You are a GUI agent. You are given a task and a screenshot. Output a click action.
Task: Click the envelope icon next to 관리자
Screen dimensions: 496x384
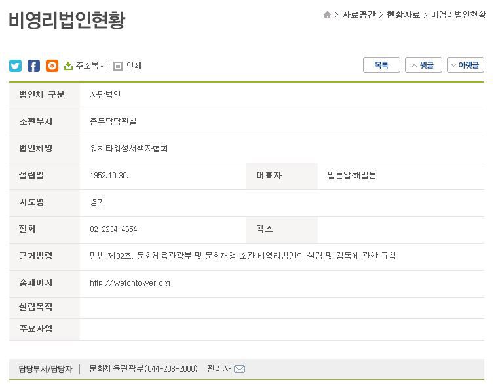point(239,369)
